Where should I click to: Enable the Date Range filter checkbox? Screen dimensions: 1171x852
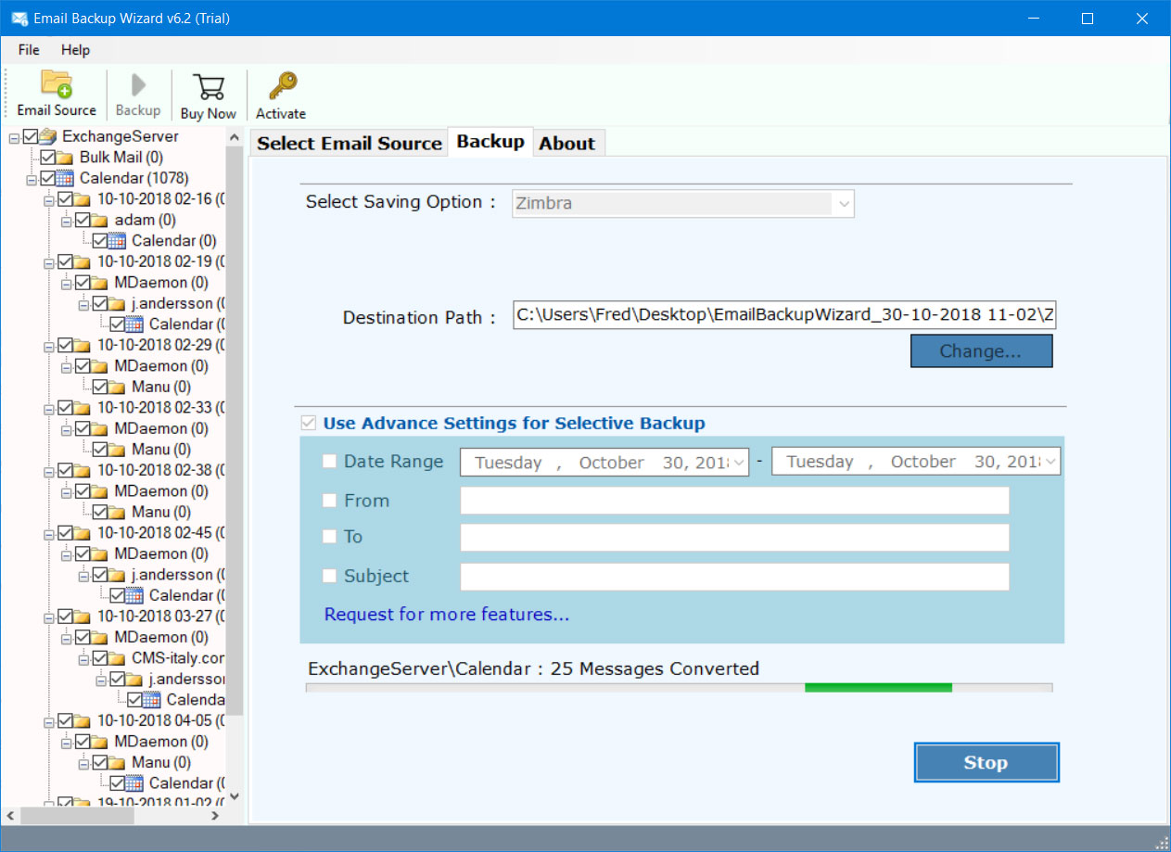coord(329,461)
